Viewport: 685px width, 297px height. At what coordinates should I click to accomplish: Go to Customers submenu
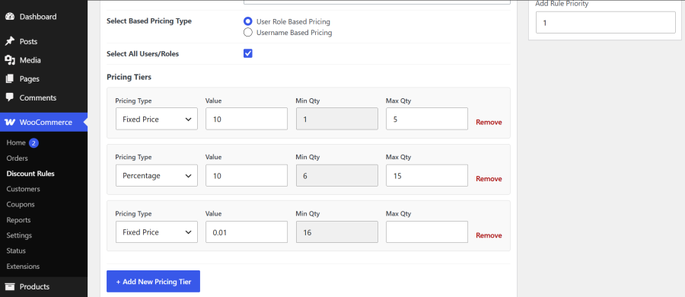[23, 189]
